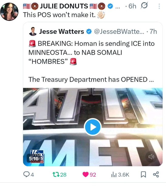The height and width of the screenshot is (186, 166).
Task: Open the three-dot more options menu
Action: pyautogui.click(x=159, y=6)
